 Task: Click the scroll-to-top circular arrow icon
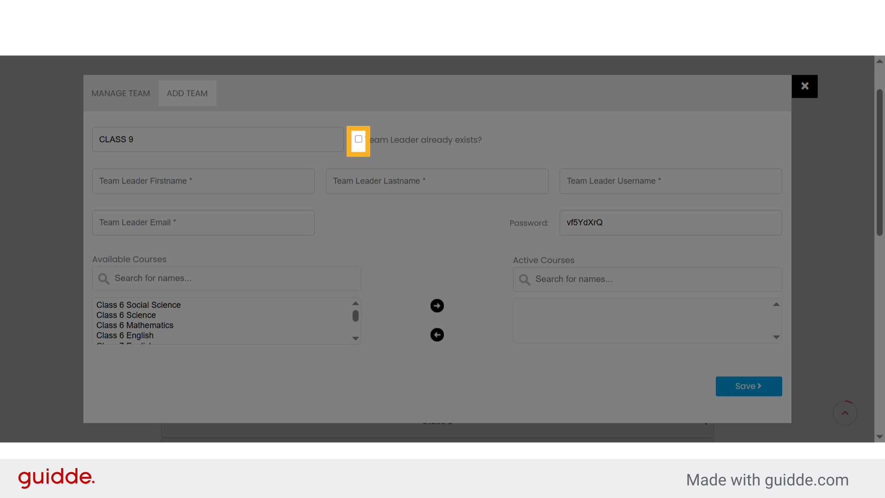click(x=845, y=413)
